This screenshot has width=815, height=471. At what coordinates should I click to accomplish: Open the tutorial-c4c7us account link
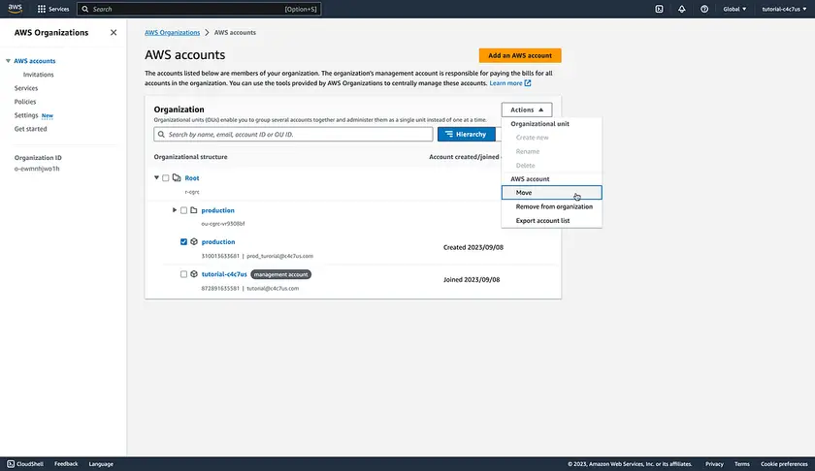pyautogui.click(x=224, y=273)
